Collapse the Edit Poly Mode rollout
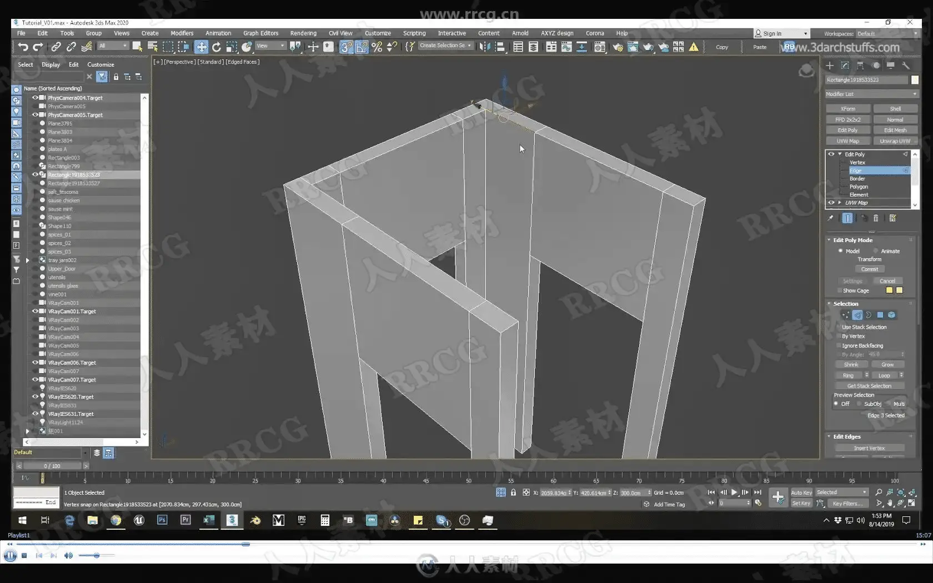Screen dimensions: 933x583 click(x=829, y=240)
